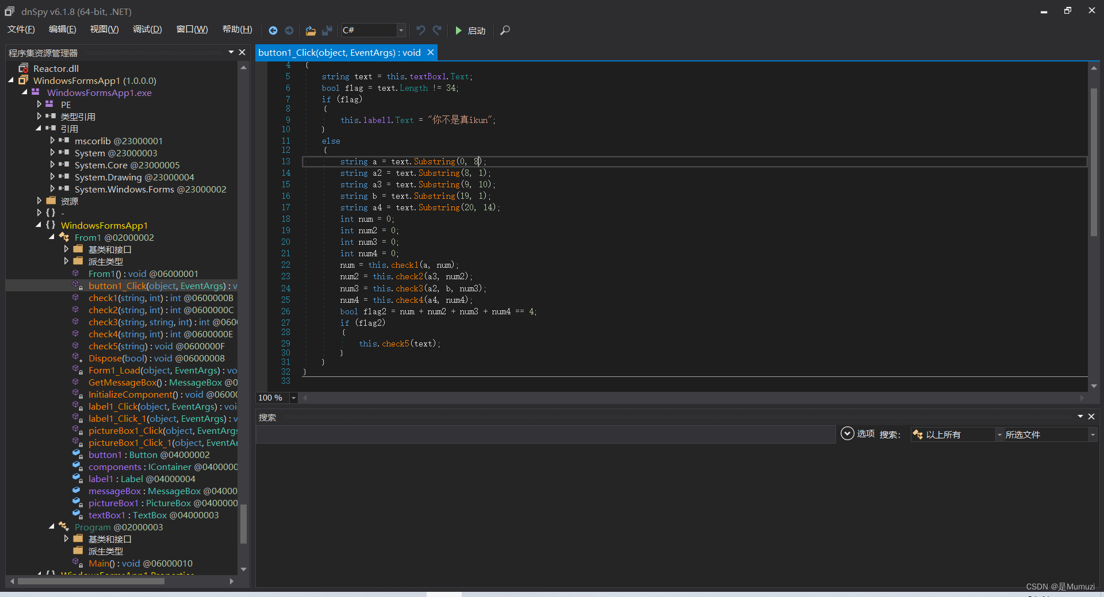Select System.Core @23000005 reference
Image resolution: width=1104 pixels, height=597 pixels.
tap(127, 165)
